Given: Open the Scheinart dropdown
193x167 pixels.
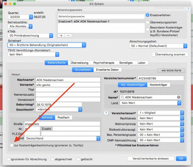Looking at the screenshot, I should click(x=47, y=45).
